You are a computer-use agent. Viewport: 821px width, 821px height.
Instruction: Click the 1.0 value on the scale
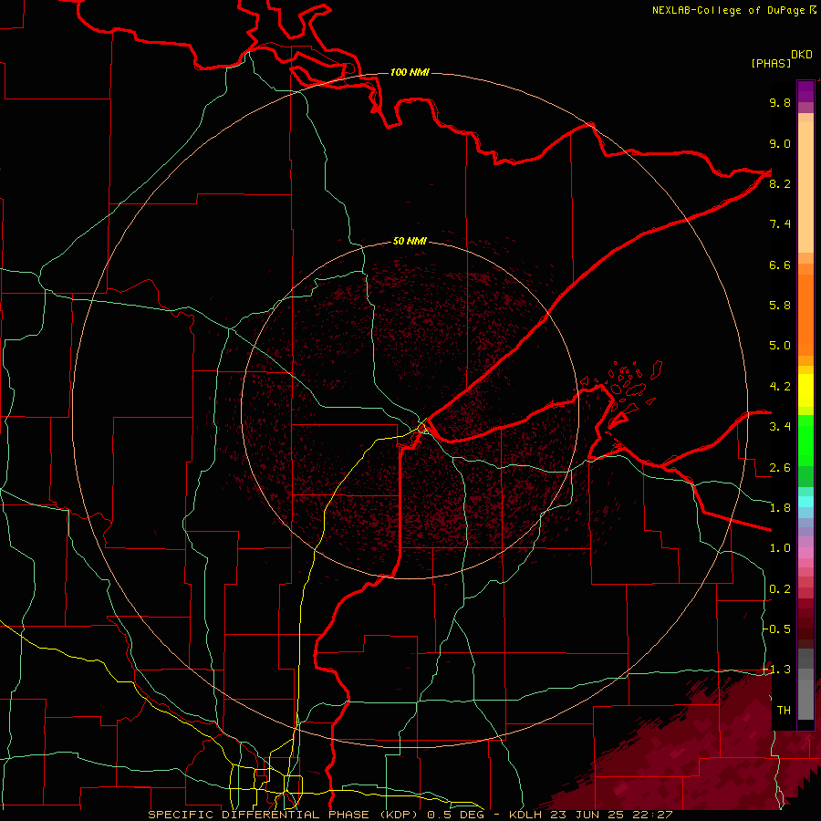[x=780, y=548]
